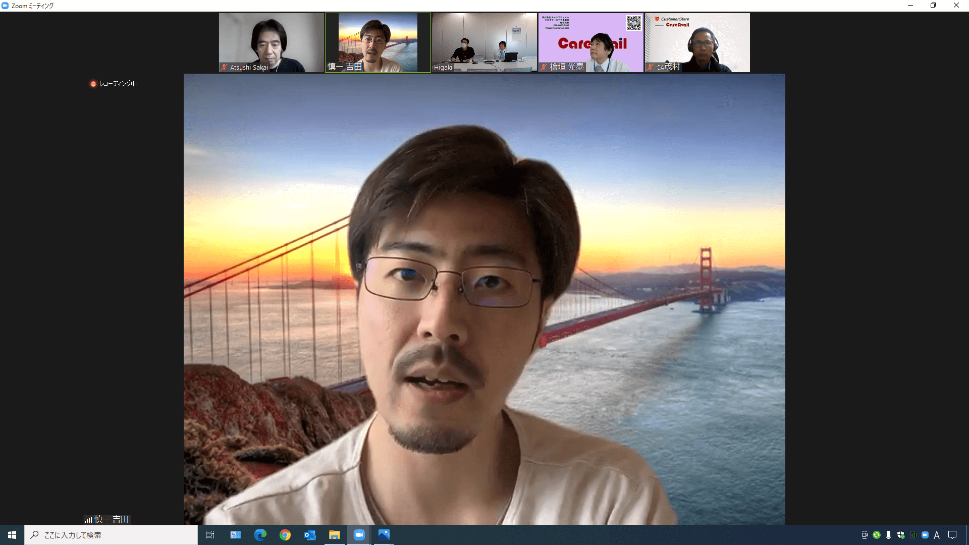This screenshot has height=545, width=969.
Task: Click the muted mic icon on 檜垣 光泰
Action: coord(544,67)
